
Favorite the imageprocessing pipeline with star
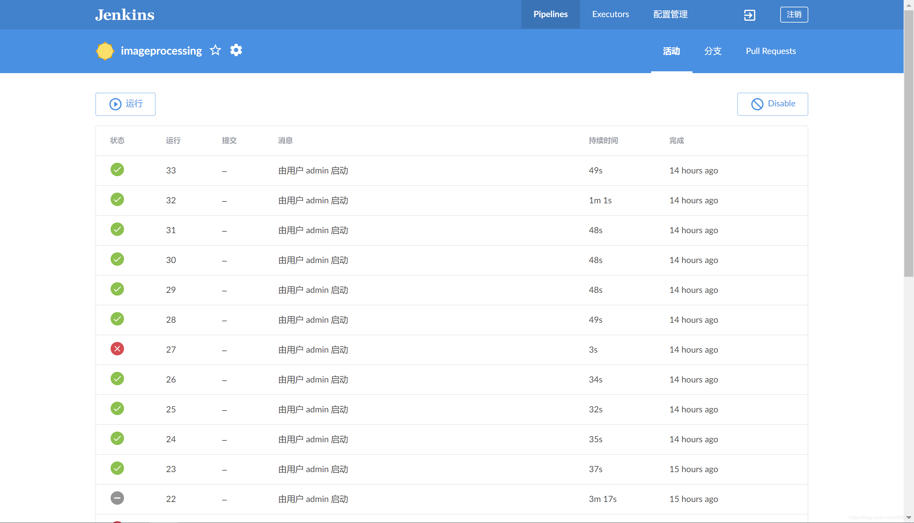click(215, 50)
